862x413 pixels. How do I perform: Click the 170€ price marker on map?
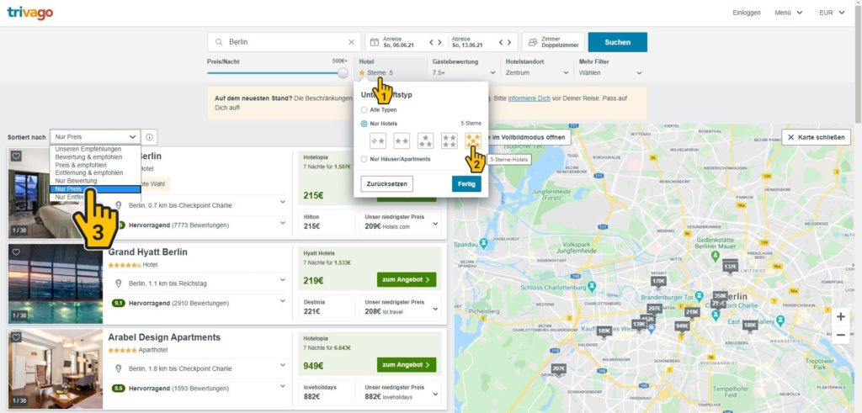(658, 281)
